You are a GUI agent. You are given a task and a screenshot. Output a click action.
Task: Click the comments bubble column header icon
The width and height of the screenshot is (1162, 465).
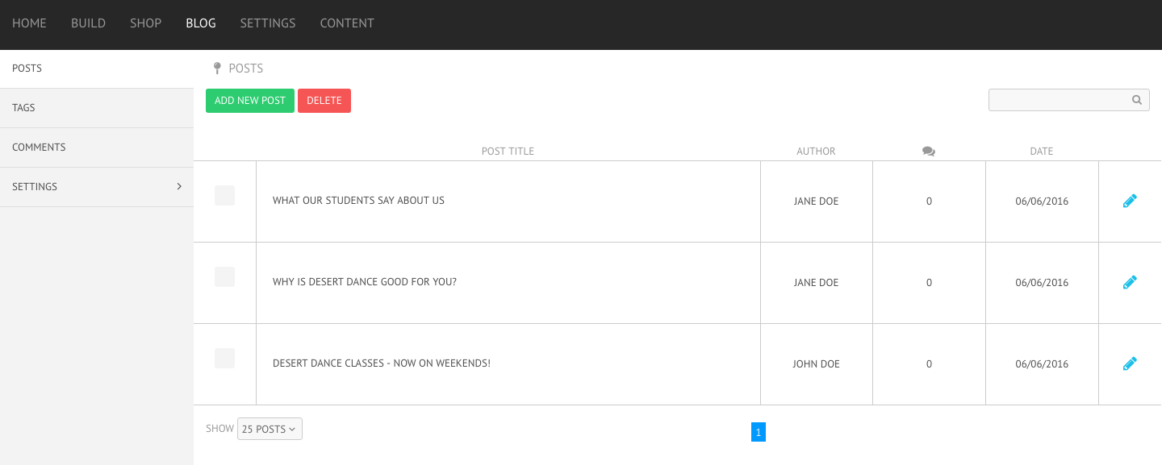[929, 152]
